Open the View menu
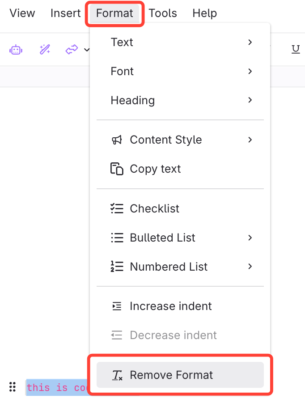 point(22,13)
